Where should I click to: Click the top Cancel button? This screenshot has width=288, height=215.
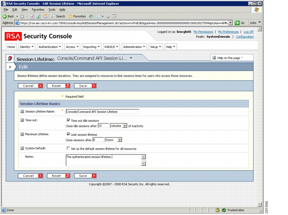tap(30, 86)
